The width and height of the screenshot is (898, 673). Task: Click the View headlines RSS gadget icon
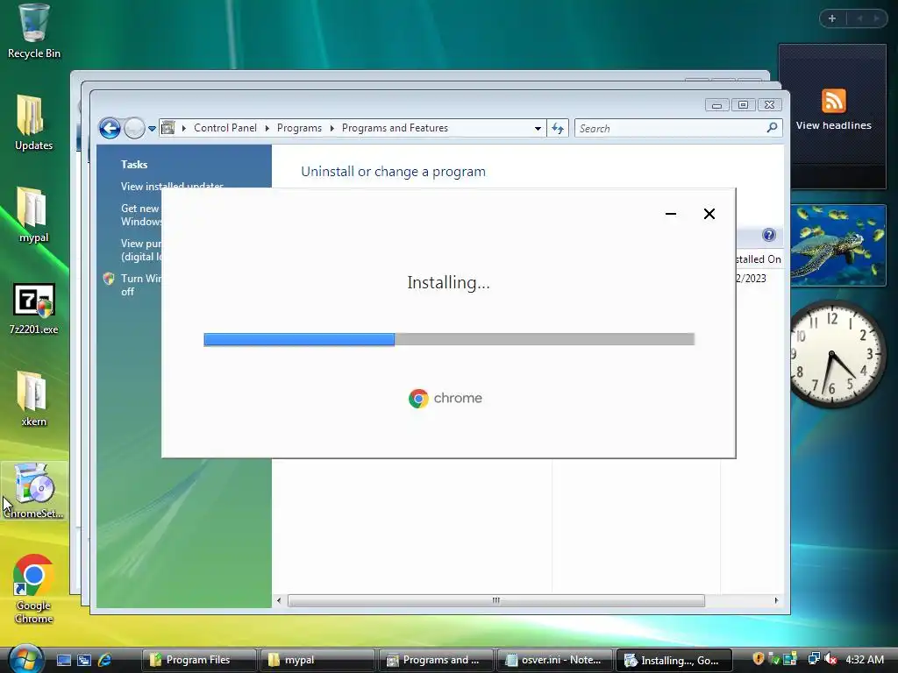pyautogui.click(x=833, y=102)
